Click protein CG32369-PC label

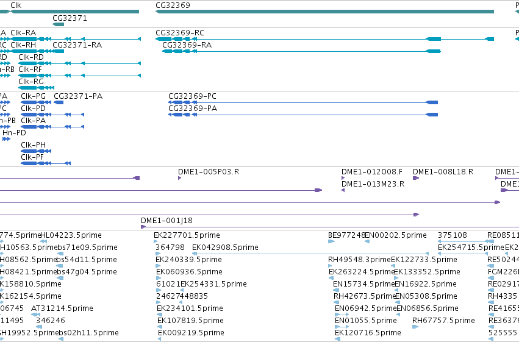pyautogui.click(x=192, y=96)
